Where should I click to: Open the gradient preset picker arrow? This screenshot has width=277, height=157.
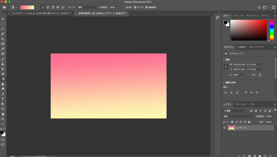pos(35,7)
